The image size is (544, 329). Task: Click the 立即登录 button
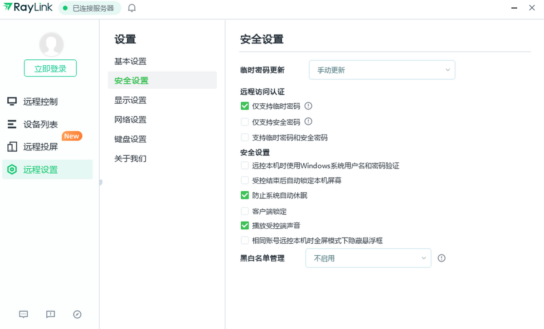click(50, 68)
